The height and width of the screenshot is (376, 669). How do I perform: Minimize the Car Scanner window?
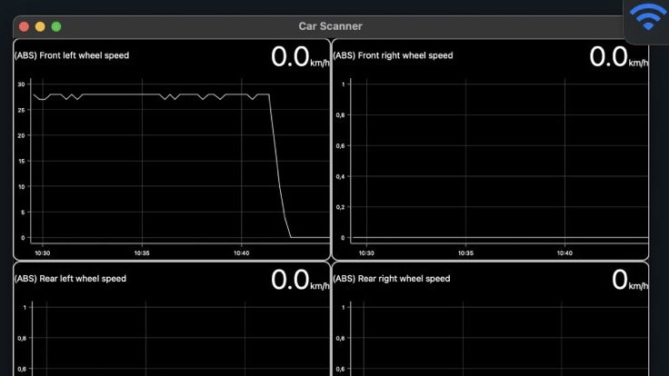(40, 27)
